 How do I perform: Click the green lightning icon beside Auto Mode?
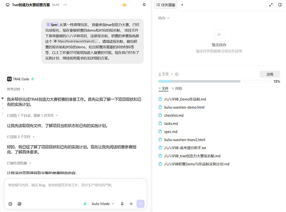coord(85,204)
